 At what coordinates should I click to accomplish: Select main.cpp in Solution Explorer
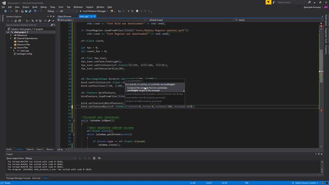pos(25,50)
